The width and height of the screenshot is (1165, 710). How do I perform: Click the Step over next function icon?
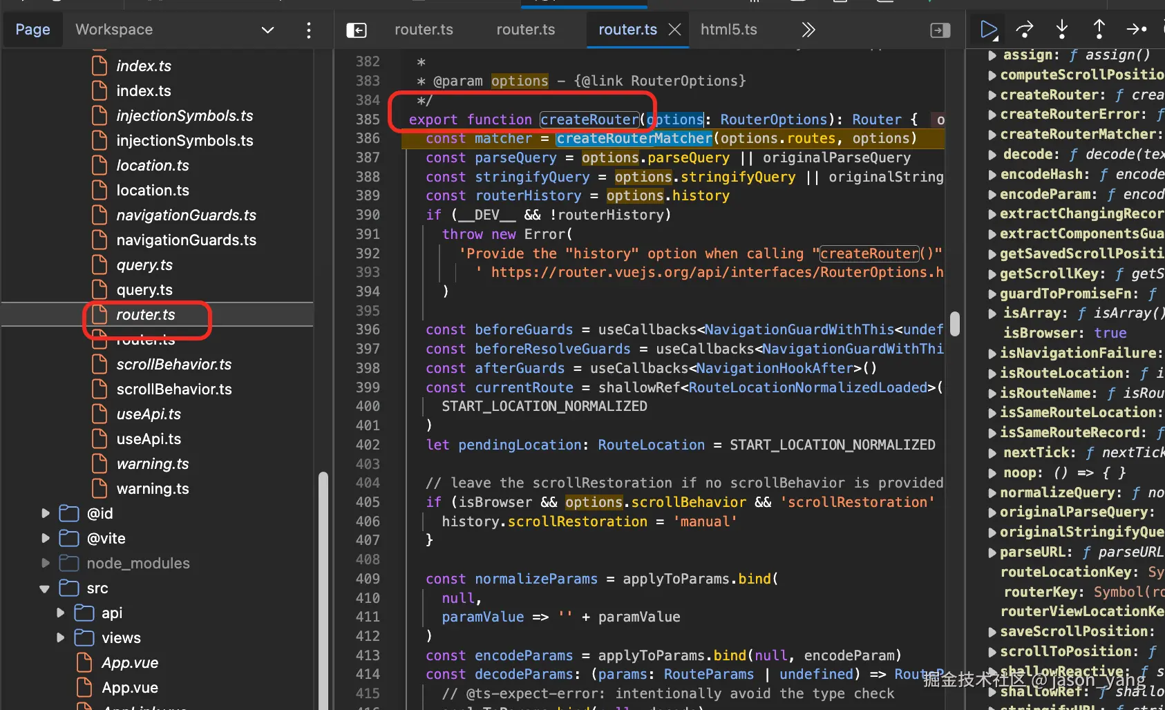coord(1025,30)
